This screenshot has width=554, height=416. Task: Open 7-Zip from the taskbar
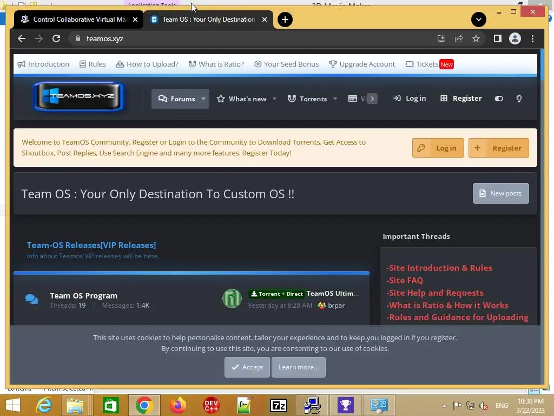[x=279, y=405]
